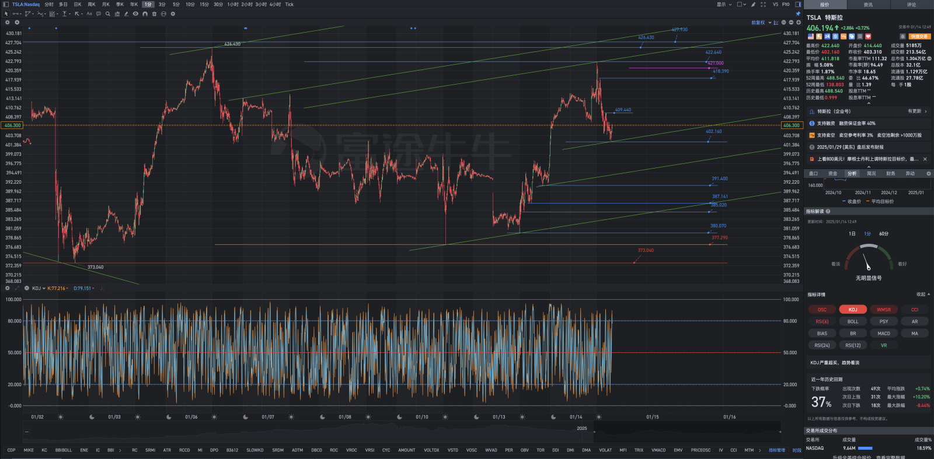The height and width of the screenshot is (459, 934).
Task: Open the 评论 comments tab
Action: 911,5
